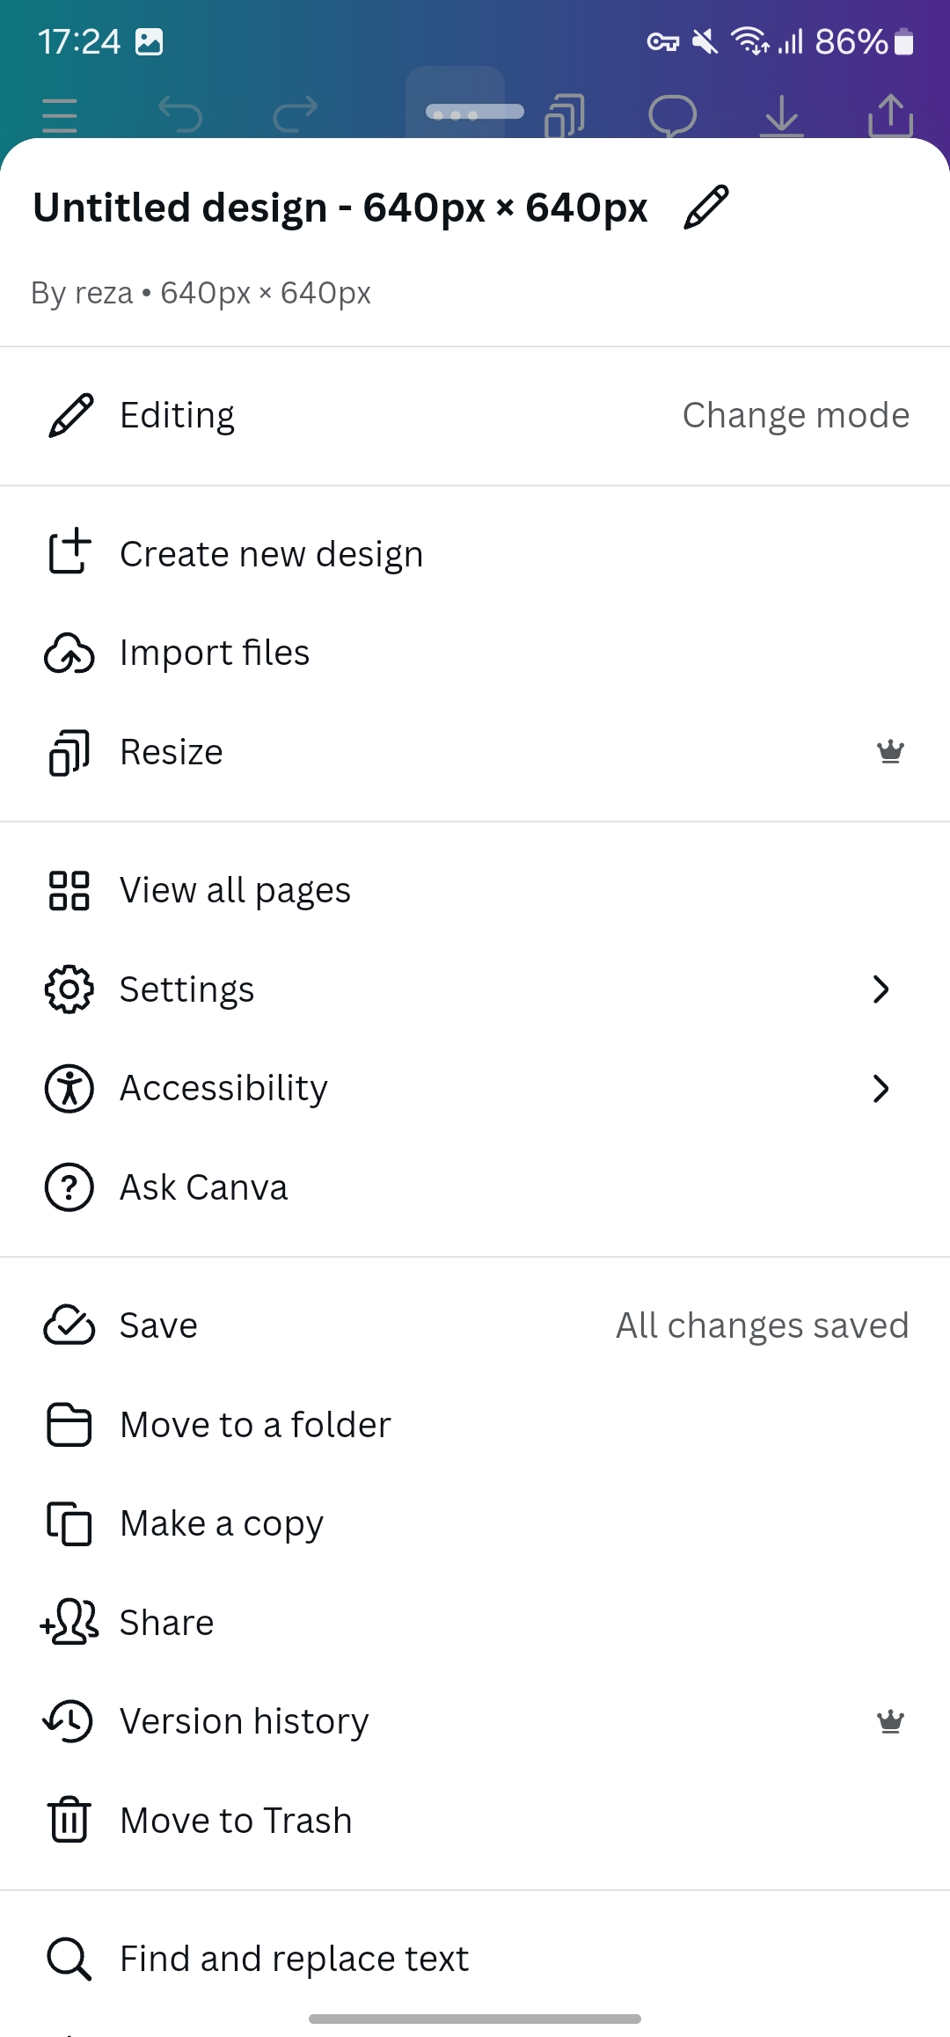The image size is (950, 2037).
Task: Tap the Make a copy icon
Action: (x=69, y=1523)
